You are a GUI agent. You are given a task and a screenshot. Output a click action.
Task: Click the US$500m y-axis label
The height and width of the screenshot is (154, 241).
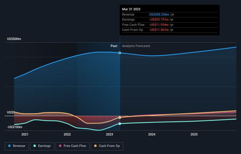coord(14,39)
